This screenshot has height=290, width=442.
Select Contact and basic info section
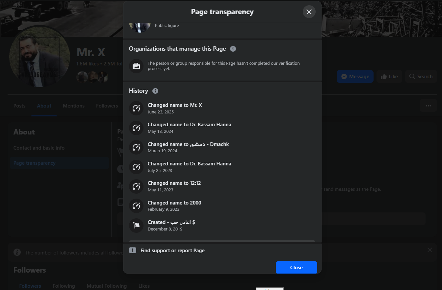click(x=39, y=148)
